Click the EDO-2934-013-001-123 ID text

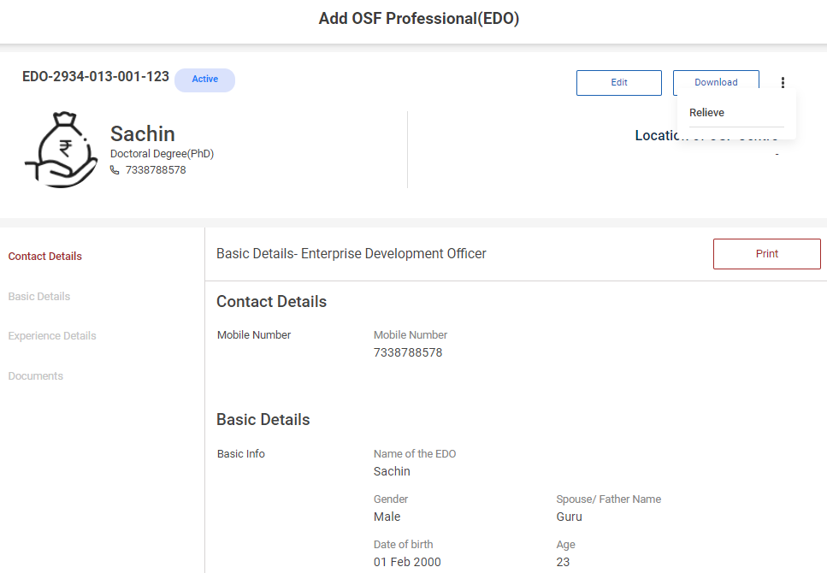coord(96,77)
